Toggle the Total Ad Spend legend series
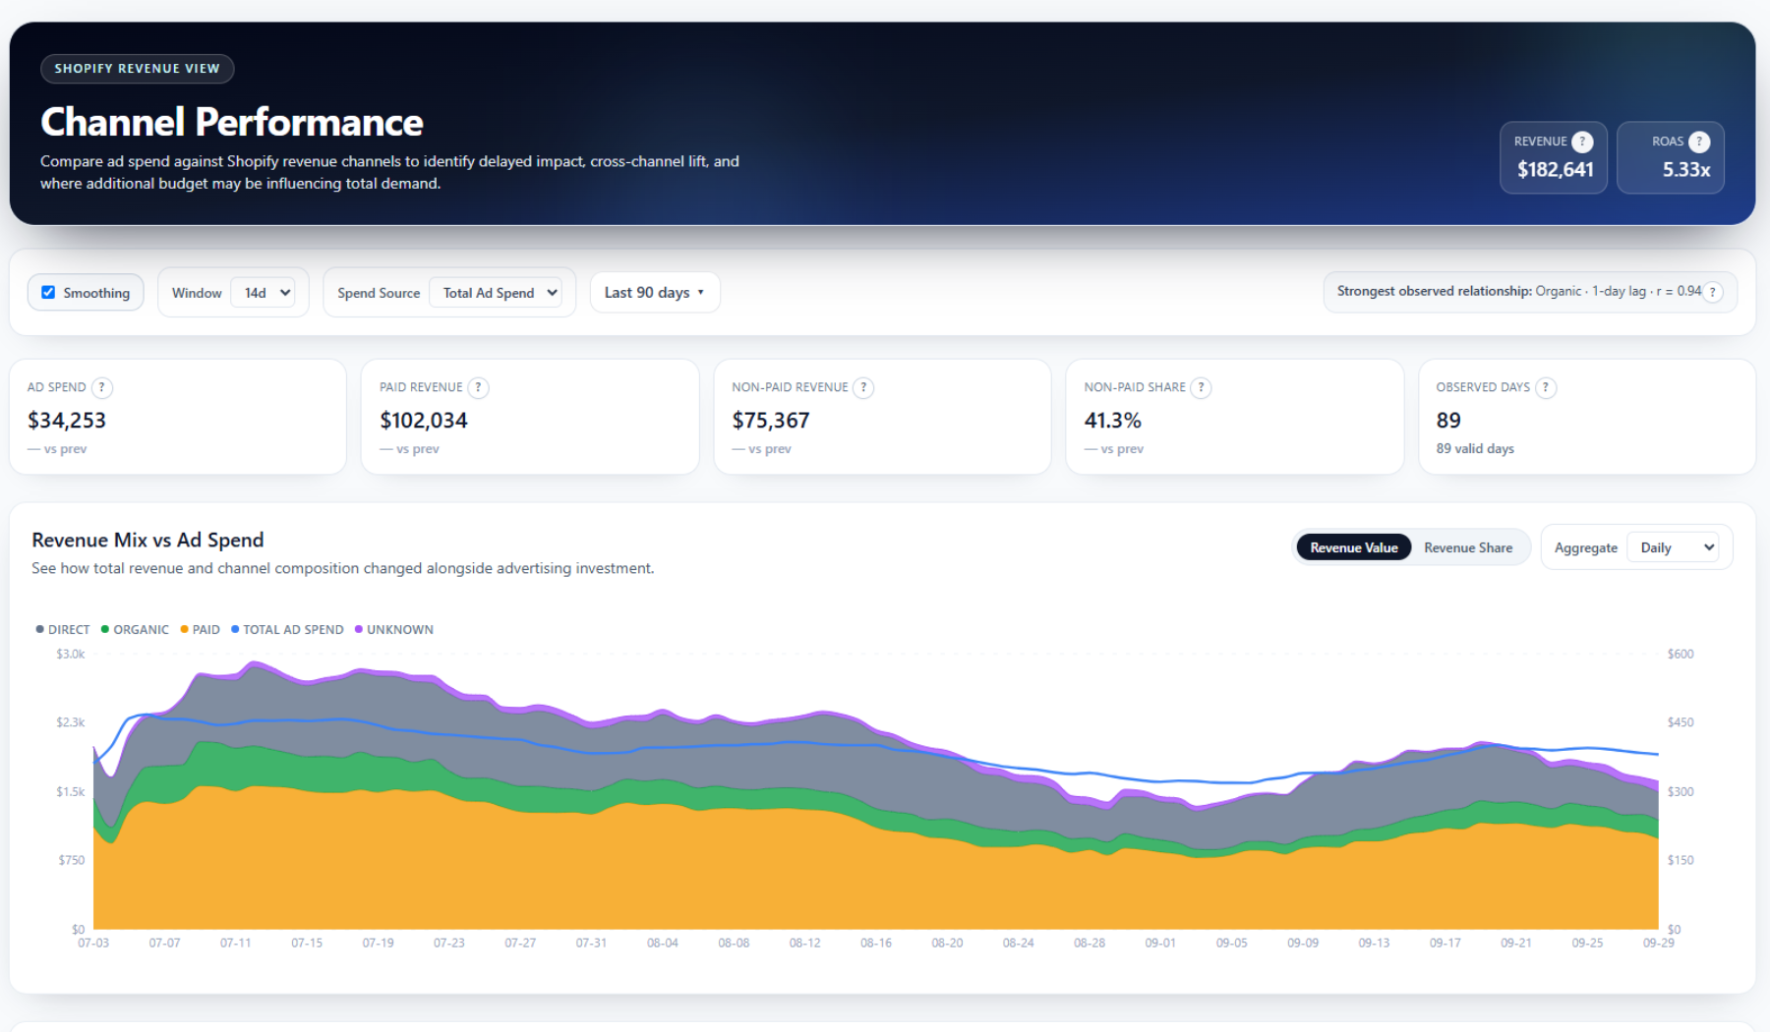 (x=287, y=629)
